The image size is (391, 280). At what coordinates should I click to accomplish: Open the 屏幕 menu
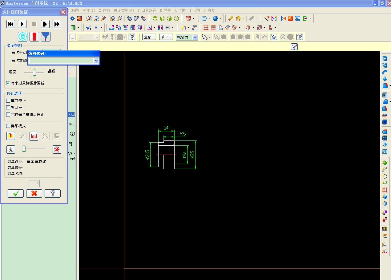point(166,10)
